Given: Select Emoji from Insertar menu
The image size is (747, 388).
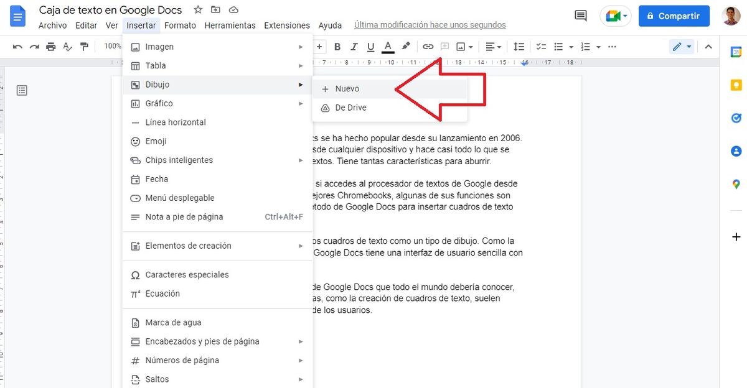Looking at the screenshot, I should (x=217, y=141).
